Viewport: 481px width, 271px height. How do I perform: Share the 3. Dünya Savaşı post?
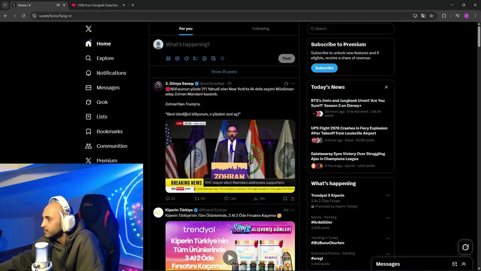[x=293, y=198]
